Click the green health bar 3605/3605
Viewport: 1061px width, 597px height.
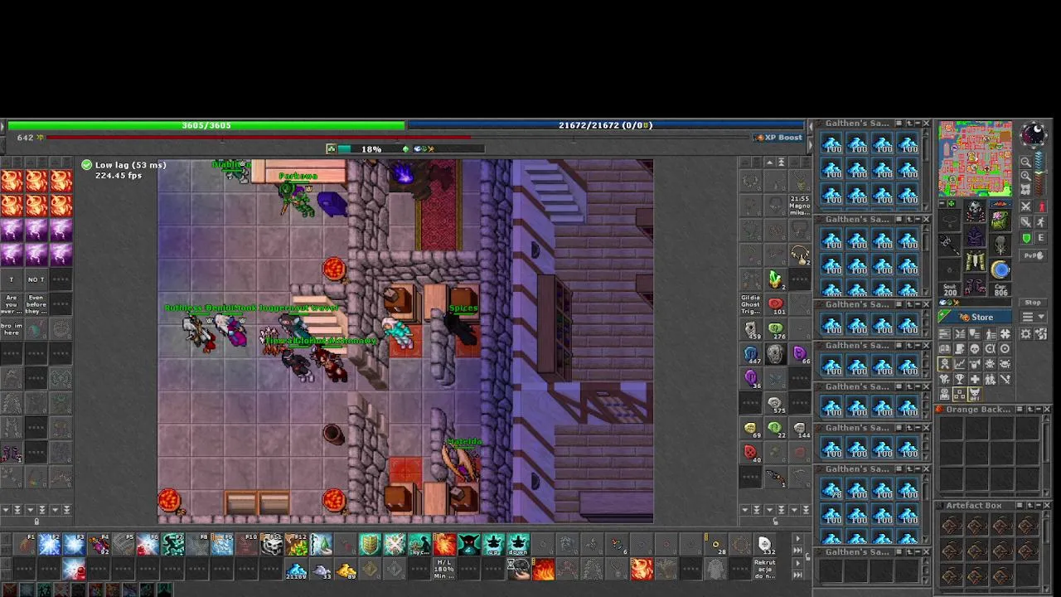206,125
